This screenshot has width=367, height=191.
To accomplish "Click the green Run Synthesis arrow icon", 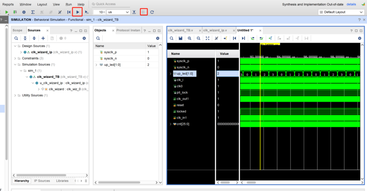I will pyautogui.click(x=7, y=12).
